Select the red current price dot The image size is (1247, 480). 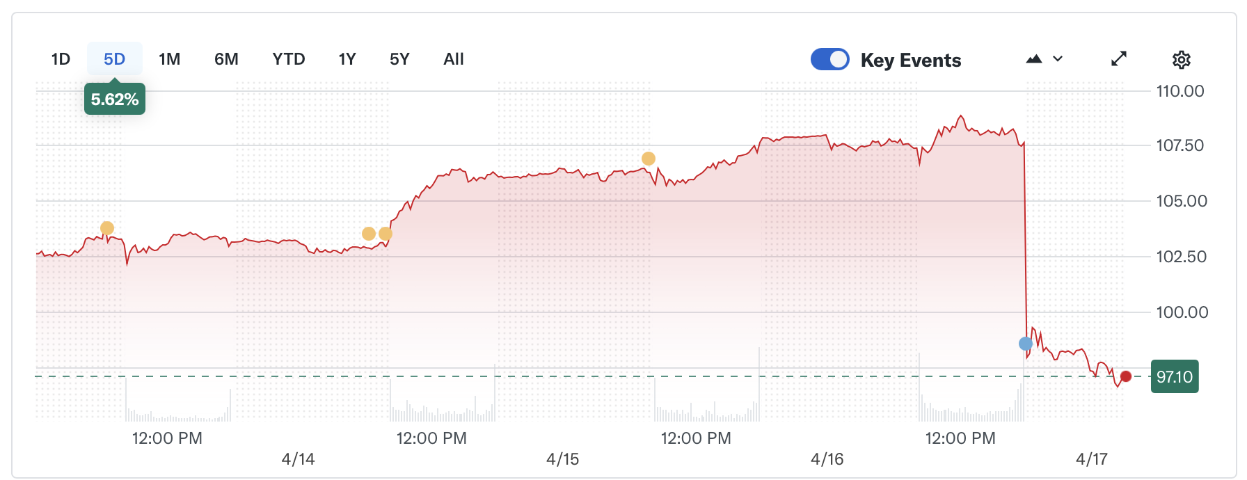pyautogui.click(x=1126, y=377)
